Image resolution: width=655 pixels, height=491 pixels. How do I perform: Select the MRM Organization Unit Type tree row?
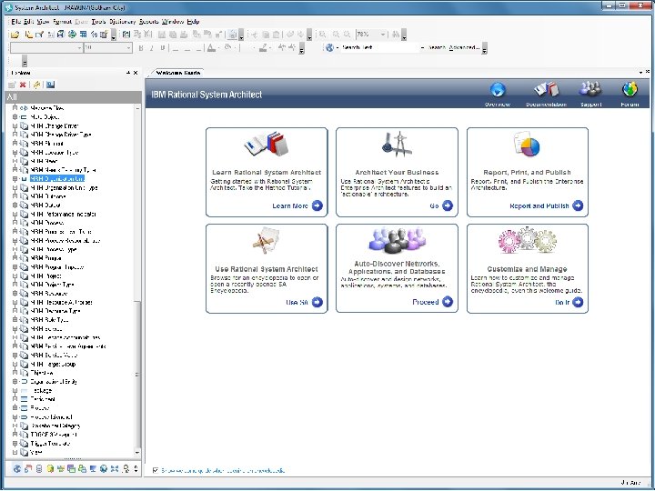(x=64, y=188)
